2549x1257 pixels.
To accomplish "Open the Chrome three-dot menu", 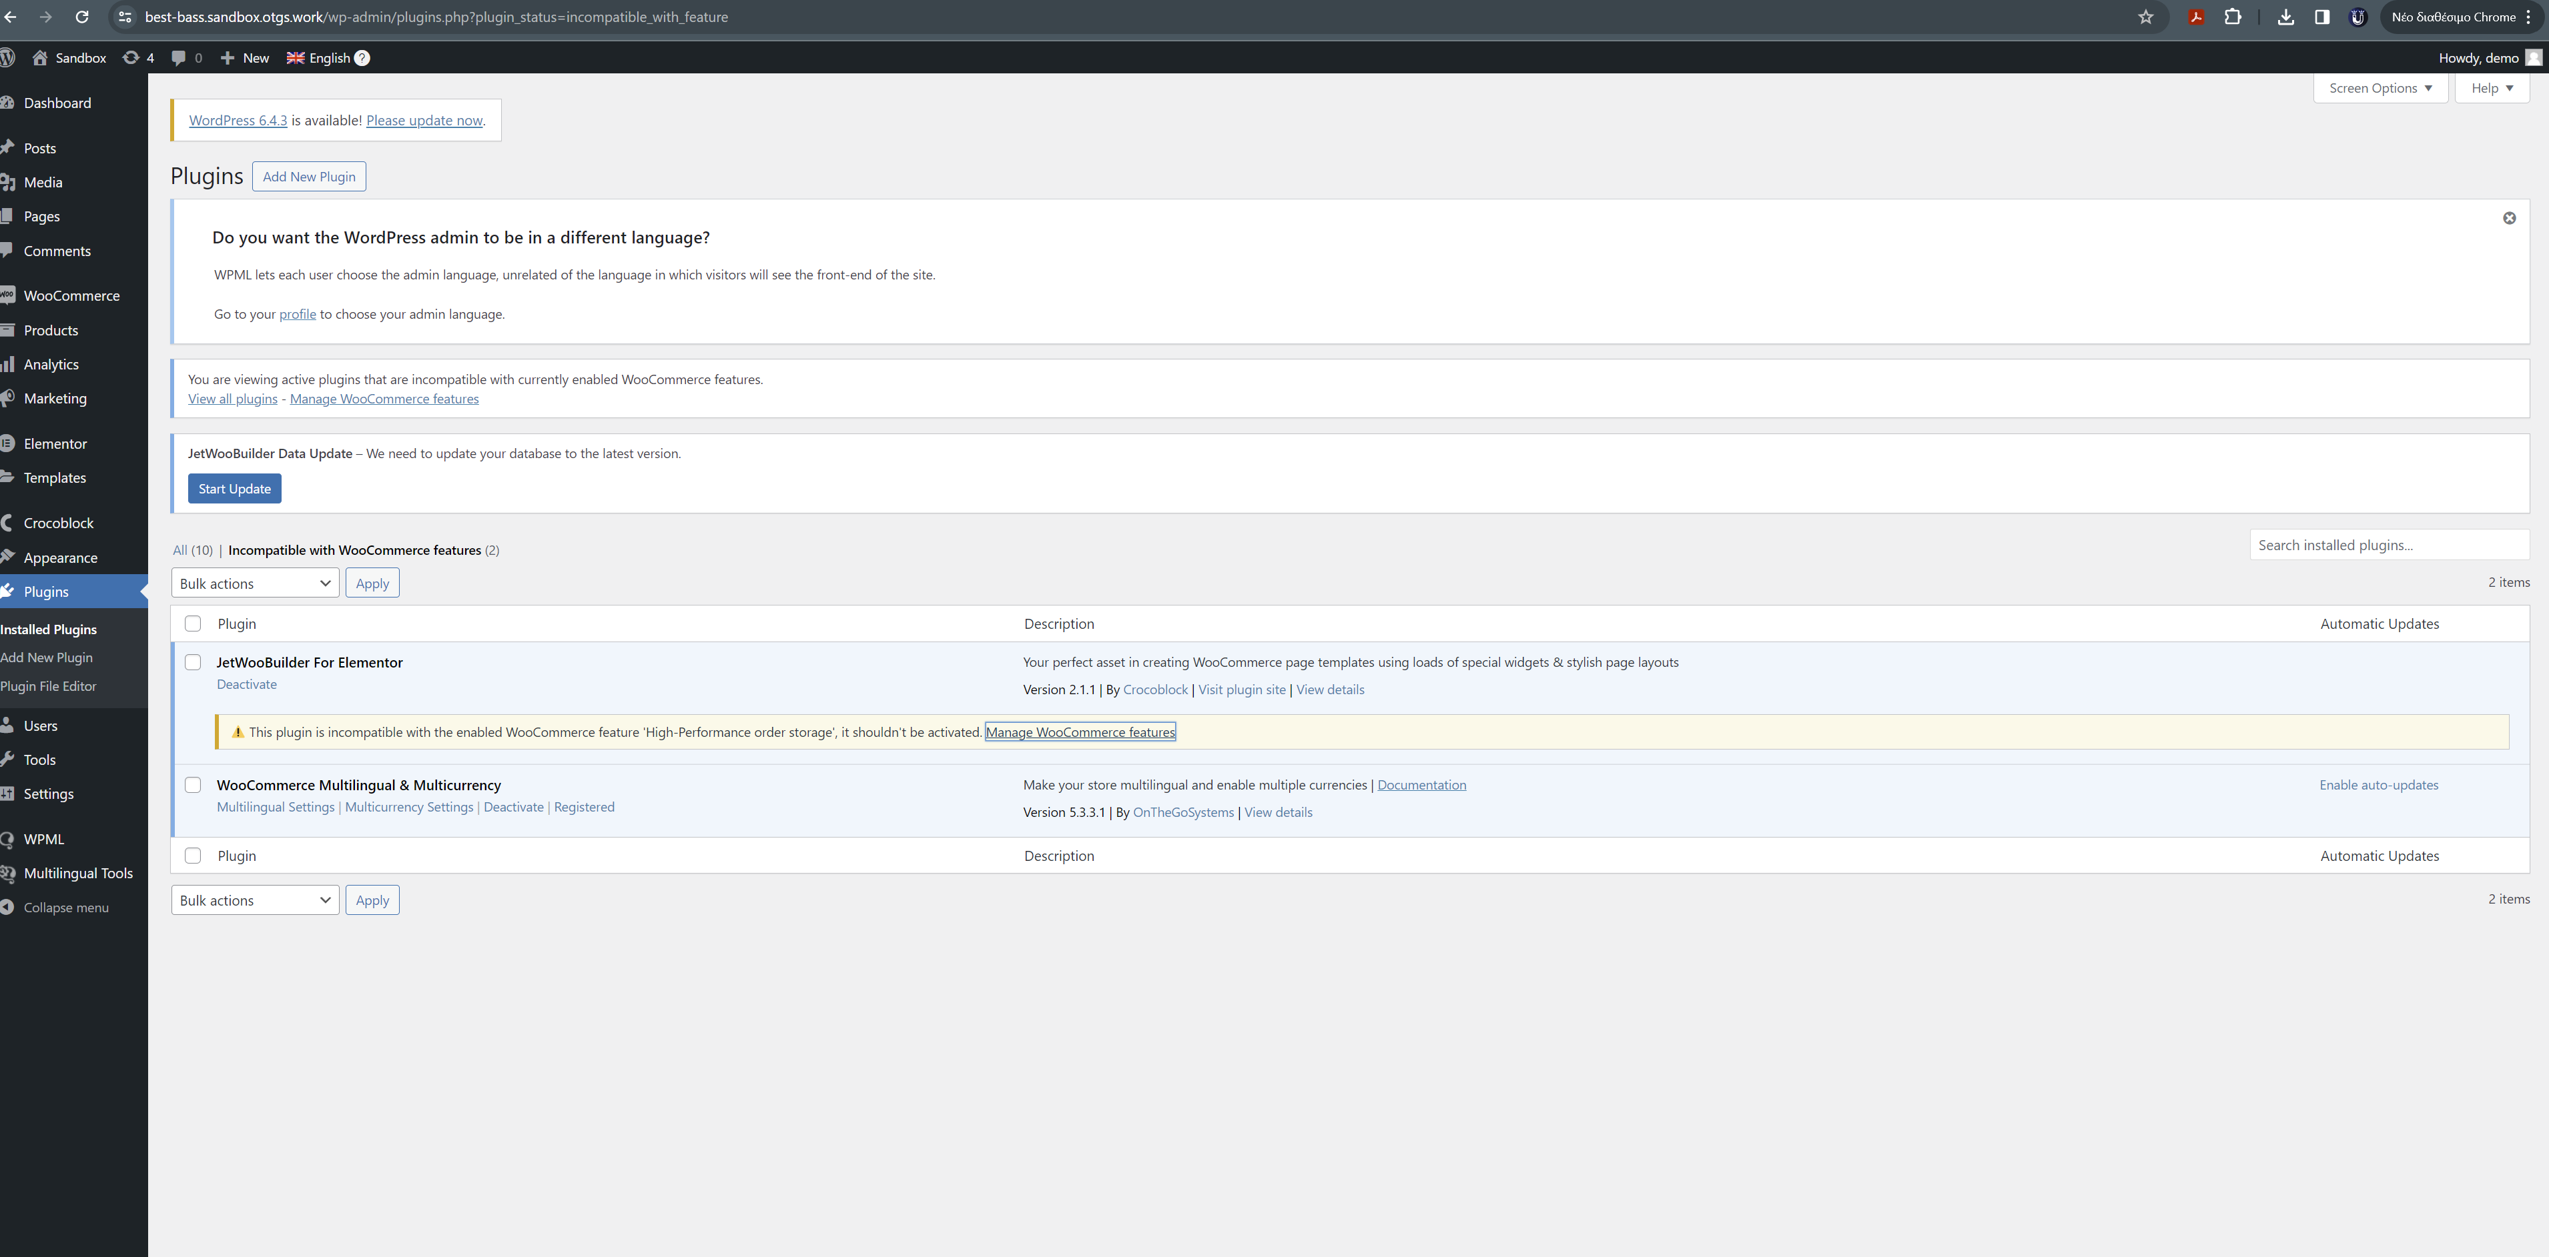I will pos(2528,17).
